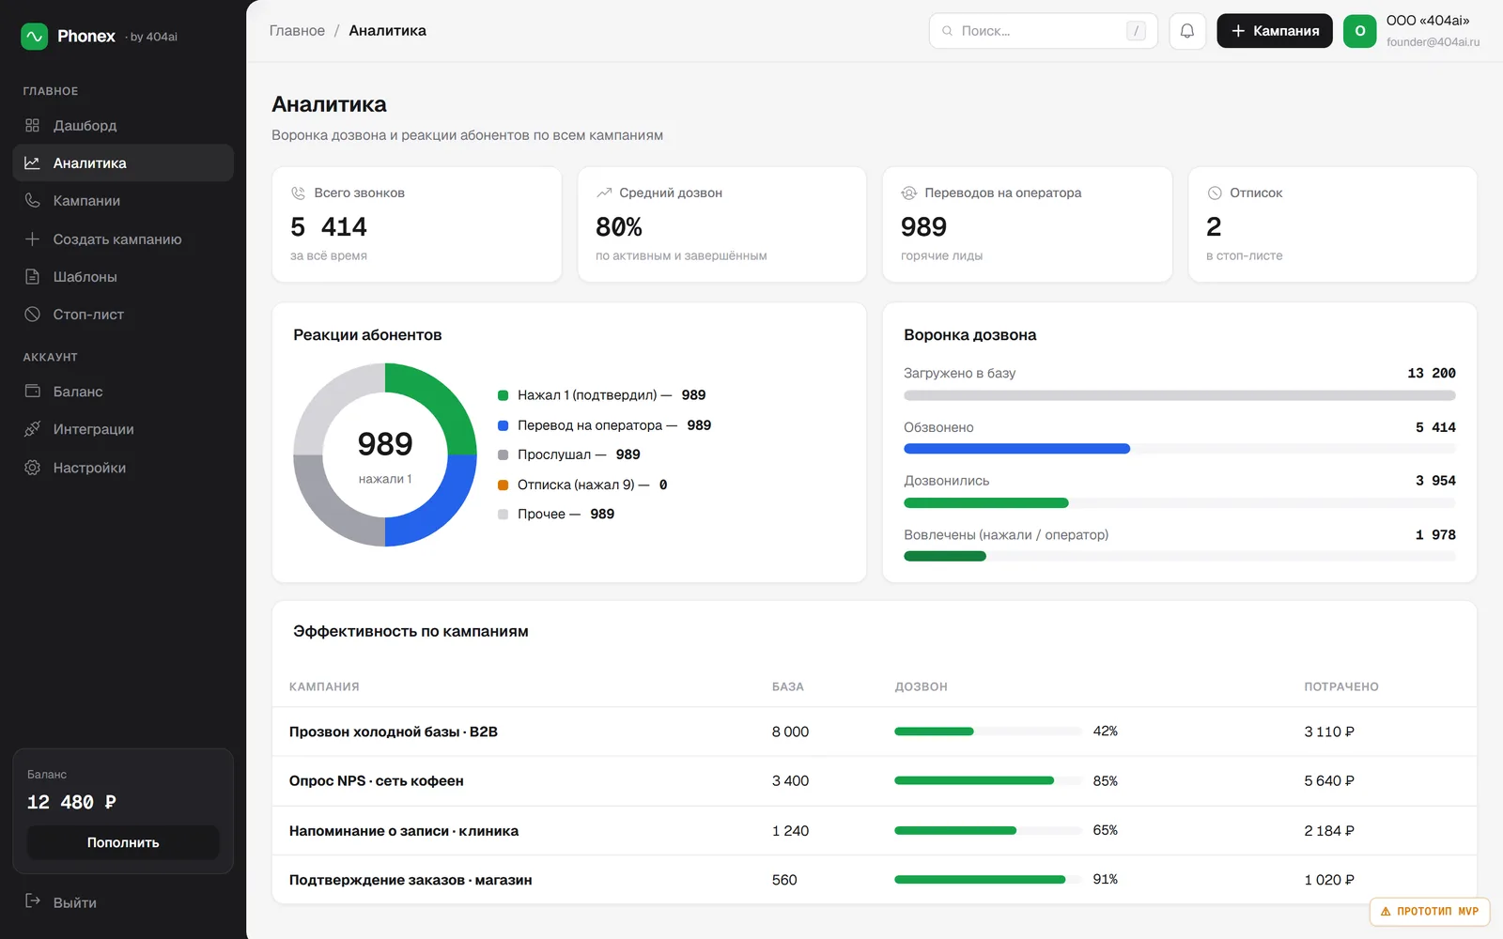The image size is (1503, 939).
Task: Go to Стоп-лист page
Action: coord(123,314)
